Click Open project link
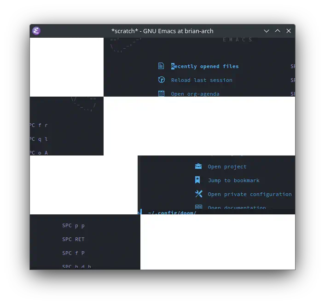This screenshot has height=305, width=325. click(227, 167)
